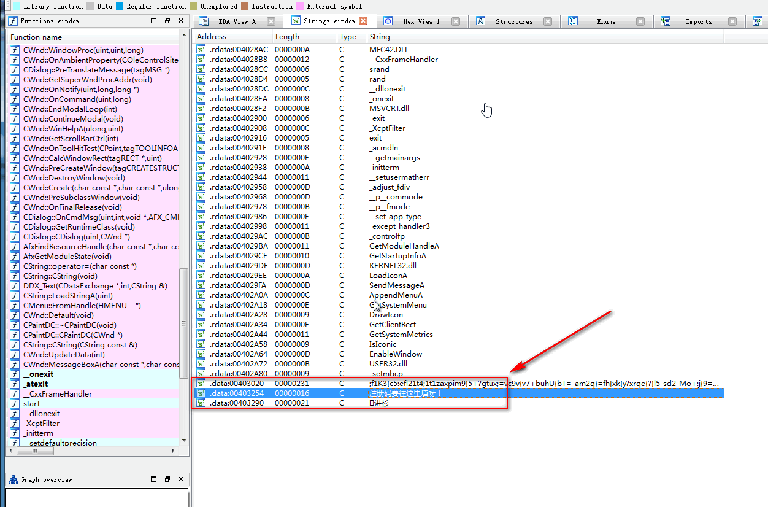768x507 pixels.
Task: Click function icon beside CString::LoadStringA
Action: [x=15, y=296]
